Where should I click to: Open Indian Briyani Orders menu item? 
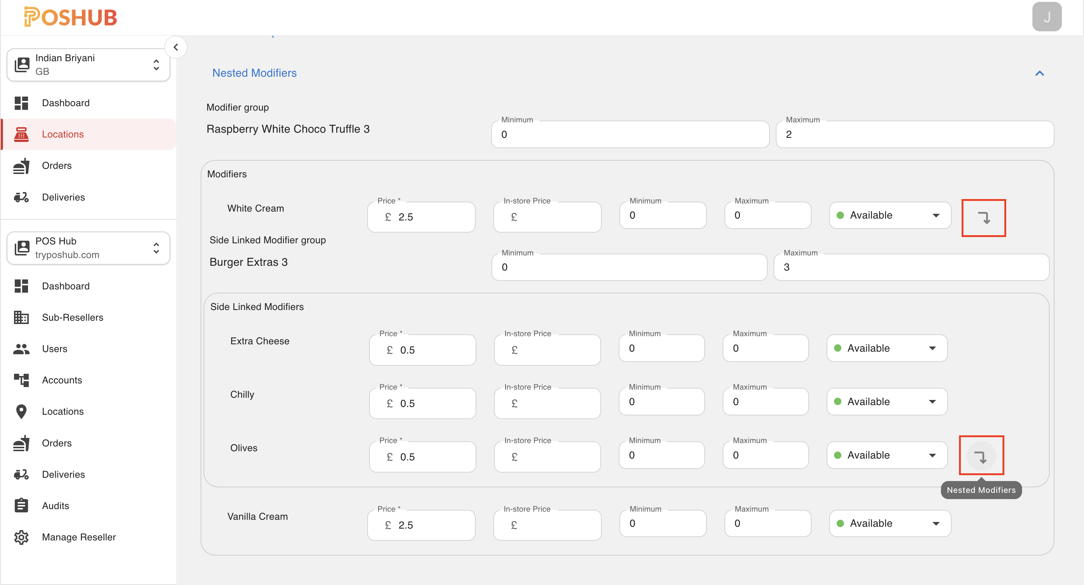(x=88, y=166)
